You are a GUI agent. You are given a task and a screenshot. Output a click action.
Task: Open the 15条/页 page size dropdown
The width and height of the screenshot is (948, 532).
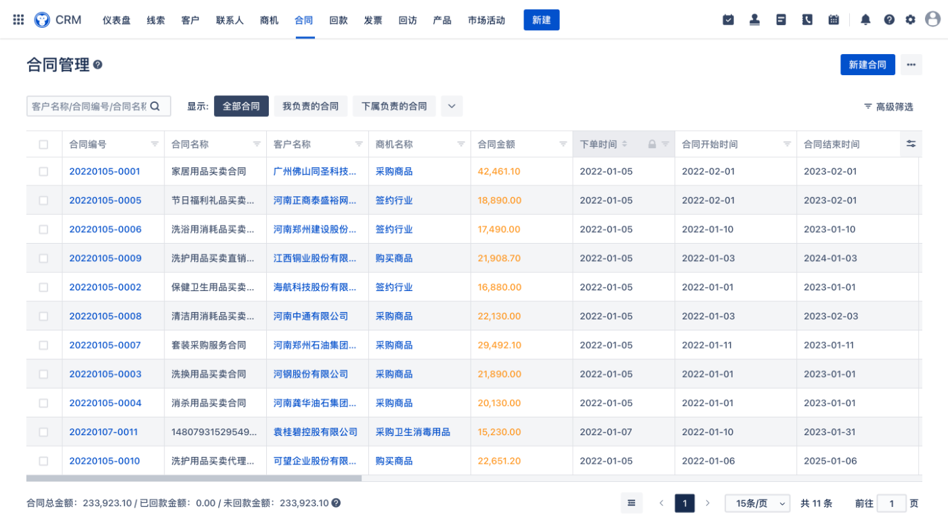click(x=758, y=503)
